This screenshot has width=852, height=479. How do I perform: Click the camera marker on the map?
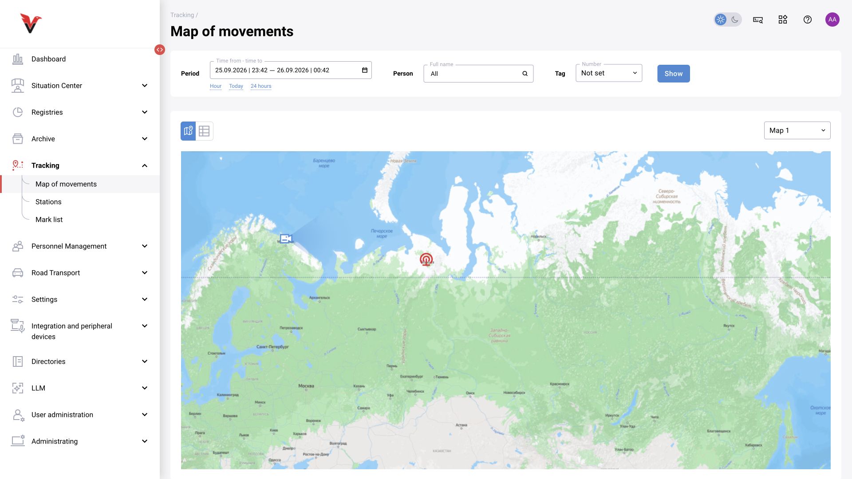coord(286,239)
